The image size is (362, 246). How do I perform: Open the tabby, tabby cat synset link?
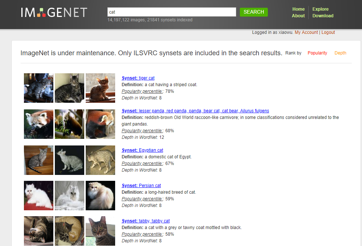[146, 221]
